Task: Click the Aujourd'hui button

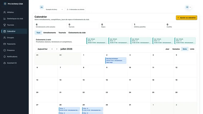Action: coord(43,49)
